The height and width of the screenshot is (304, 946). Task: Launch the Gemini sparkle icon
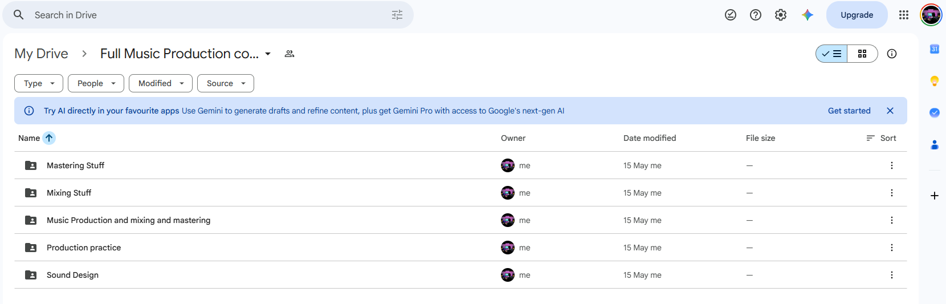point(808,15)
